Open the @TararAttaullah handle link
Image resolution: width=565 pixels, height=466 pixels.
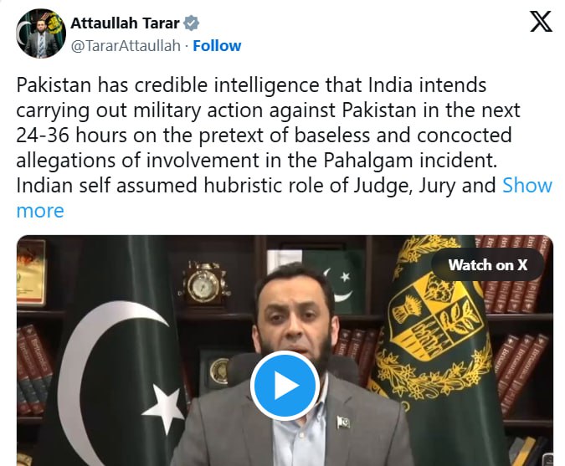126,46
